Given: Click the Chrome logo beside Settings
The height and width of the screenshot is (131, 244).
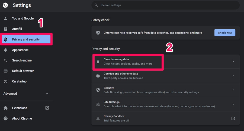Looking at the screenshot, I should point(5,5).
